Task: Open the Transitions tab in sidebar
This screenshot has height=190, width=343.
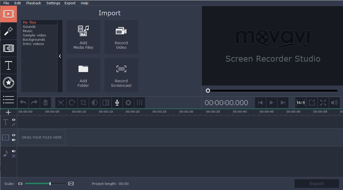Action: pyautogui.click(x=8, y=48)
